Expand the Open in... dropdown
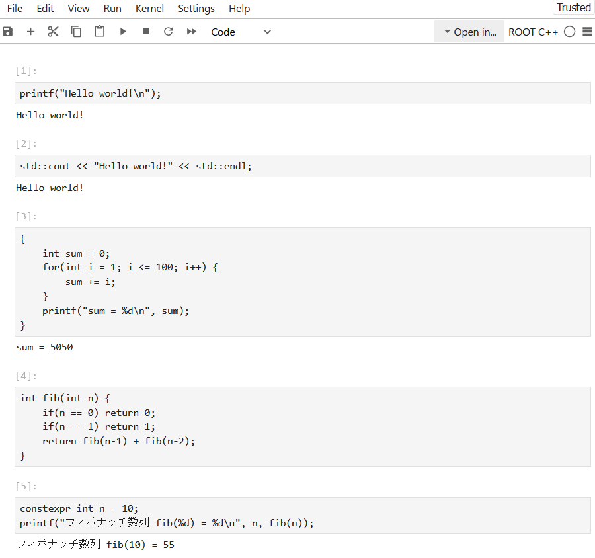The height and width of the screenshot is (558, 595). pyautogui.click(x=469, y=32)
